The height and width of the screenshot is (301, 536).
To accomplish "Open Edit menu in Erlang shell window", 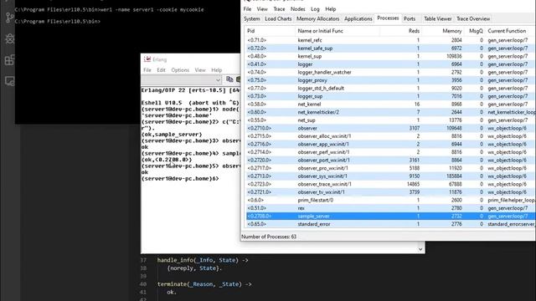I will pyautogui.click(x=161, y=70).
